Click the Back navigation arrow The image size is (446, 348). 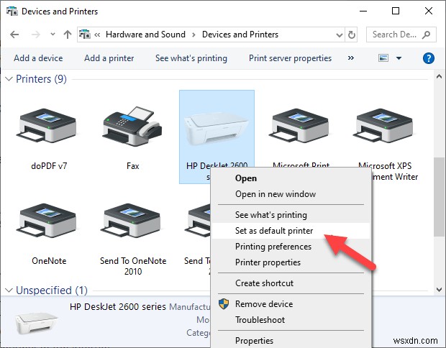[14, 35]
